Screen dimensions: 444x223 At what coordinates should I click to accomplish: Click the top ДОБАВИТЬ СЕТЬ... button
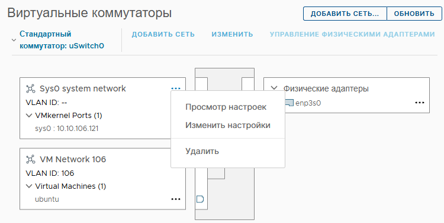tap(345, 14)
